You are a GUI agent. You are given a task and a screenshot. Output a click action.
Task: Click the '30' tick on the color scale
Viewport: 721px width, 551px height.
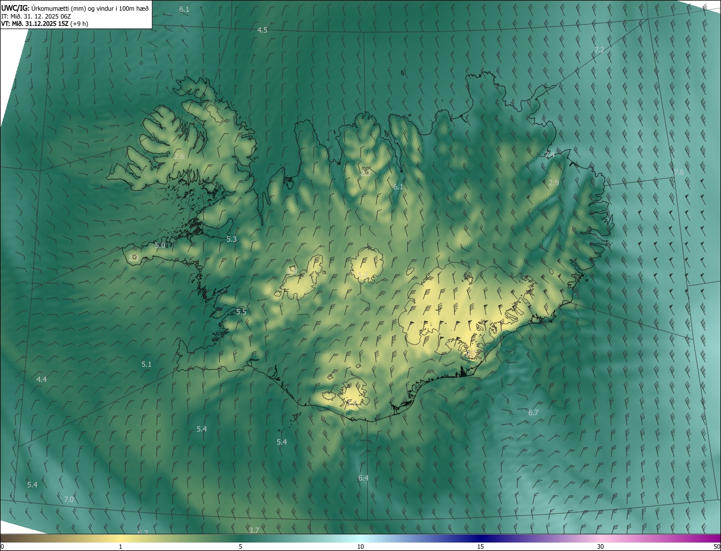[600, 547]
